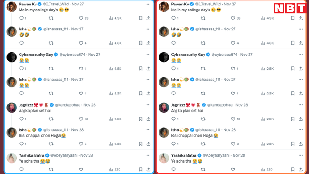Viewport: 309px width, 174px height.
Task: Open Nov 28 timestamp on Yashika's tweet, red-framed panel
Action: tap(239, 155)
